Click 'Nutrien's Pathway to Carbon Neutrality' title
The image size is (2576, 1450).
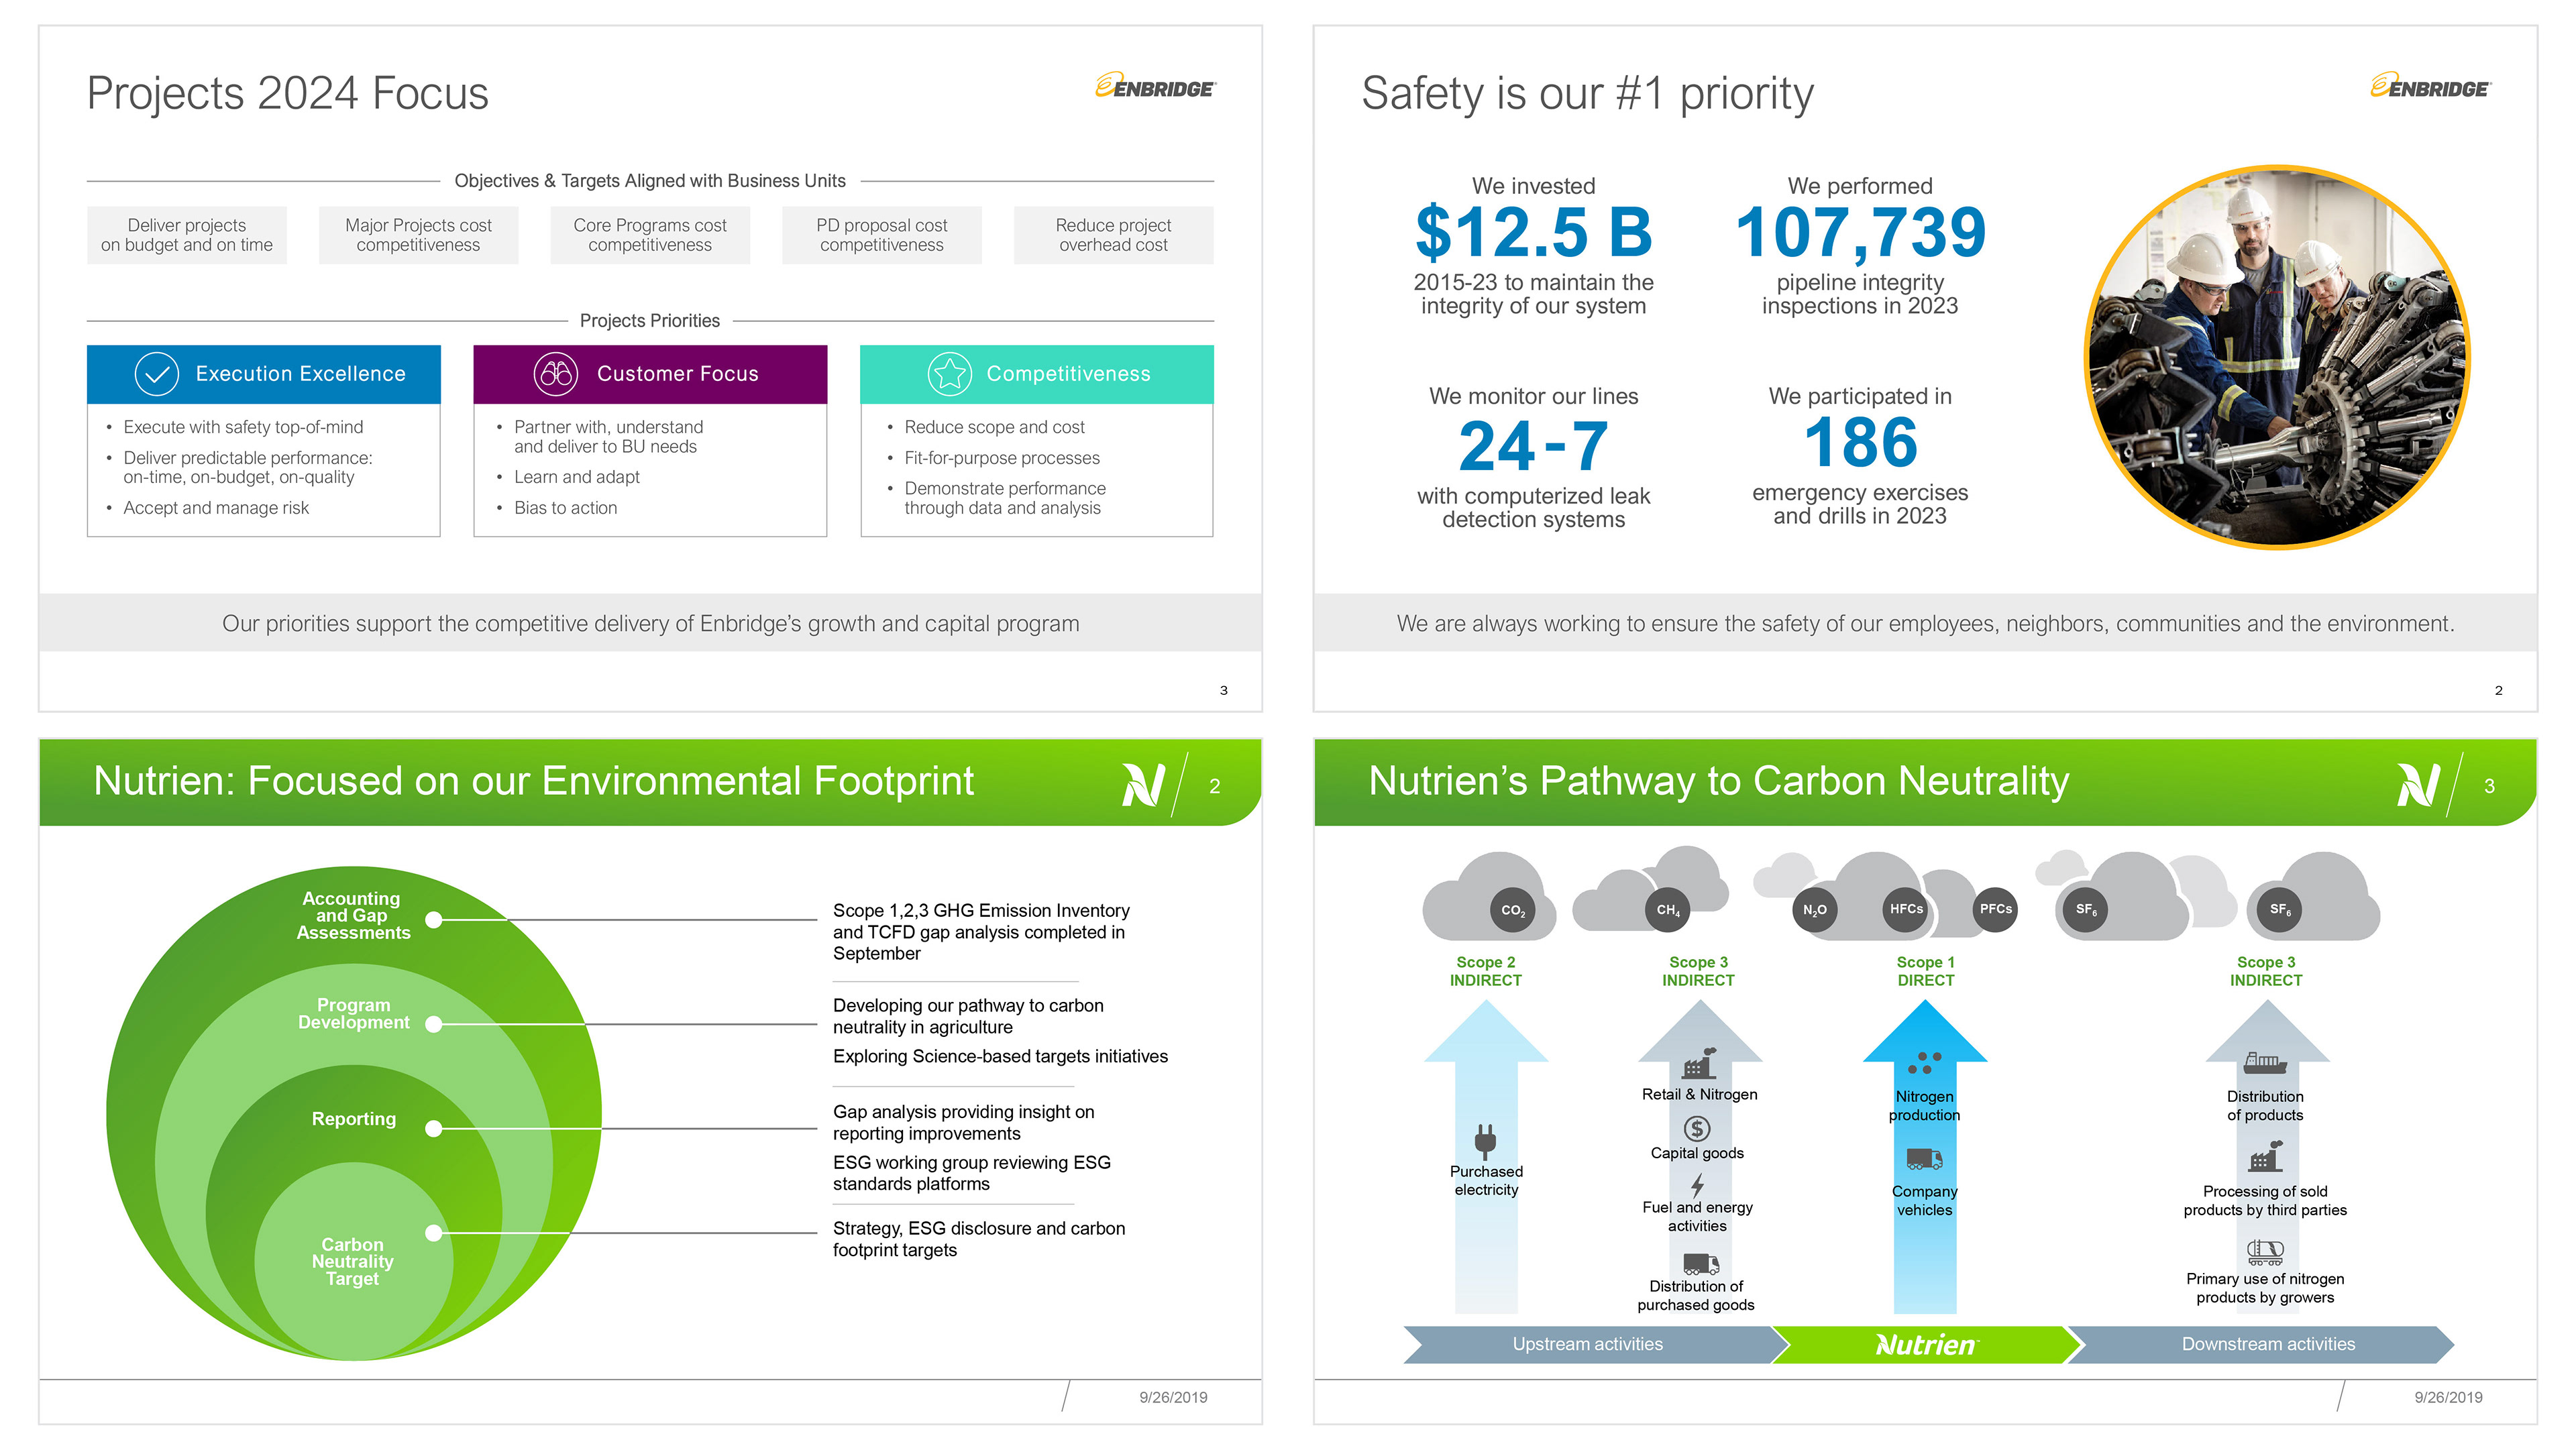pos(1718,781)
